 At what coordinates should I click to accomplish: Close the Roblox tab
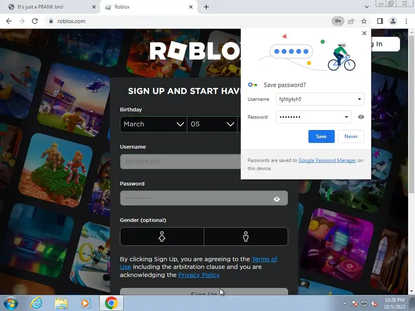(x=191, y=7)
